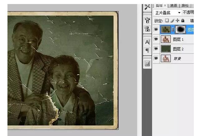Open the clone source stamp panel icon
Screen dimensions: 200x136
147,29
